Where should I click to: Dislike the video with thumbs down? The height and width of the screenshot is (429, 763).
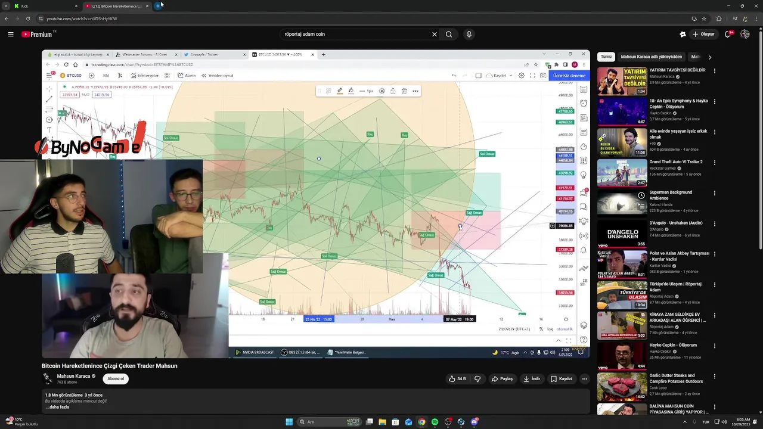coord(477,379)
